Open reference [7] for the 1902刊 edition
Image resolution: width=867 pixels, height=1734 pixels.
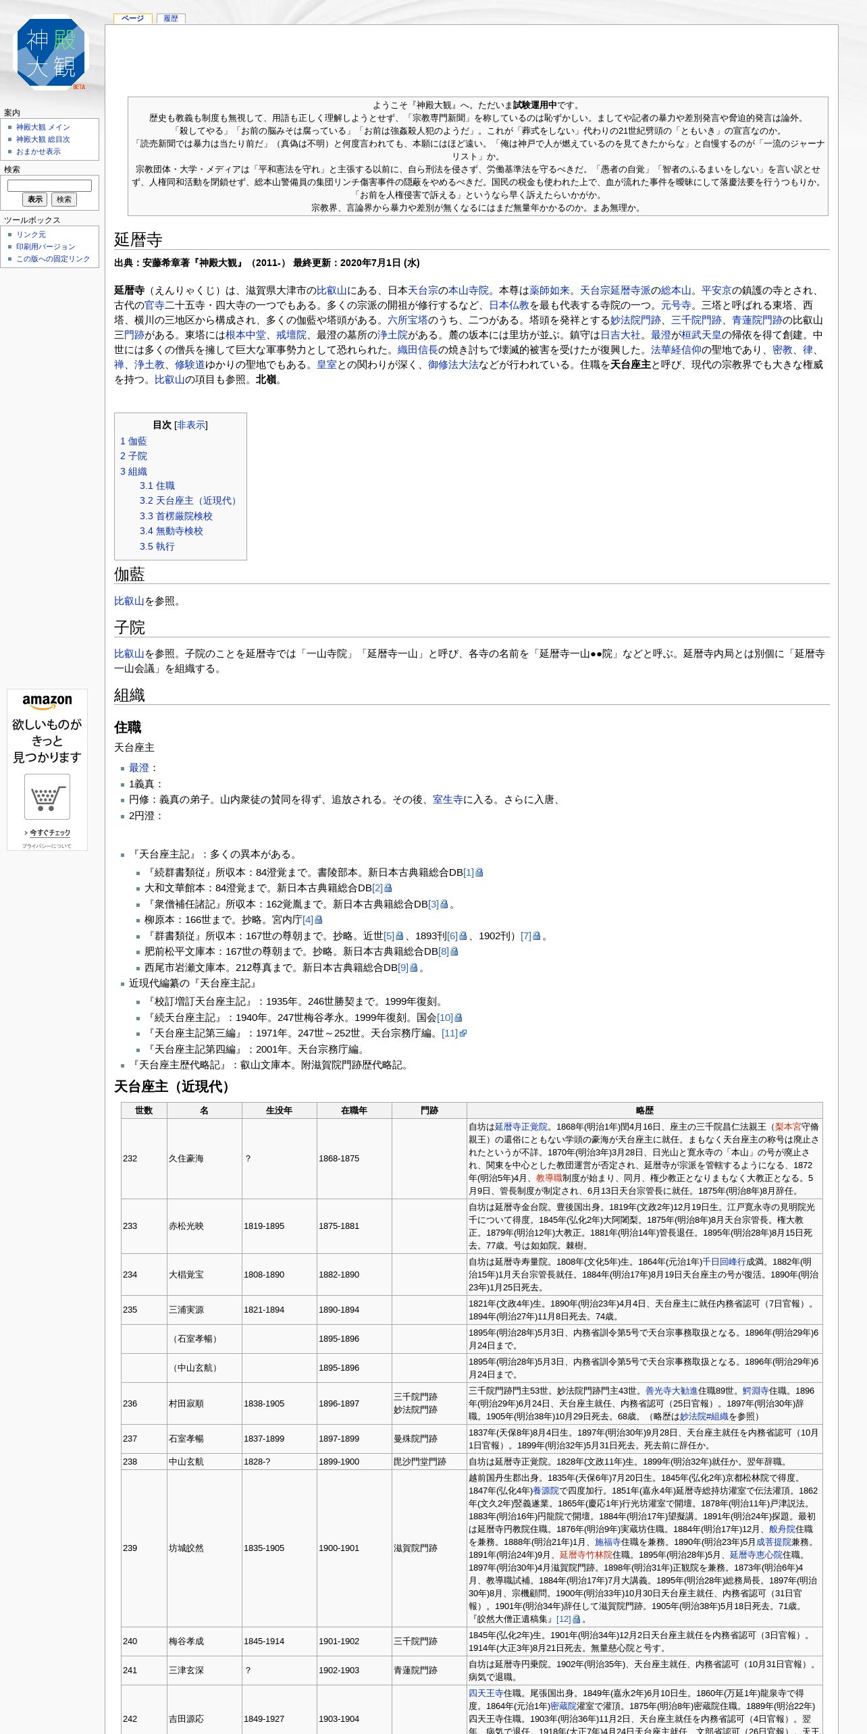(x=526, y=936)
